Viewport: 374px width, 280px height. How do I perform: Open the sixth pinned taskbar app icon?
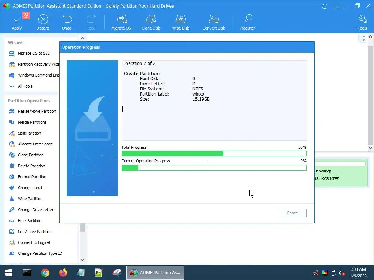99,273
